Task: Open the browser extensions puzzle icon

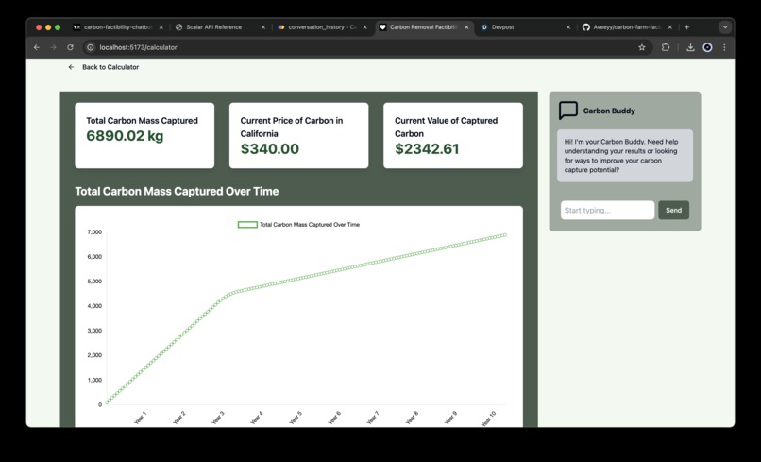Action: (666, 47)
